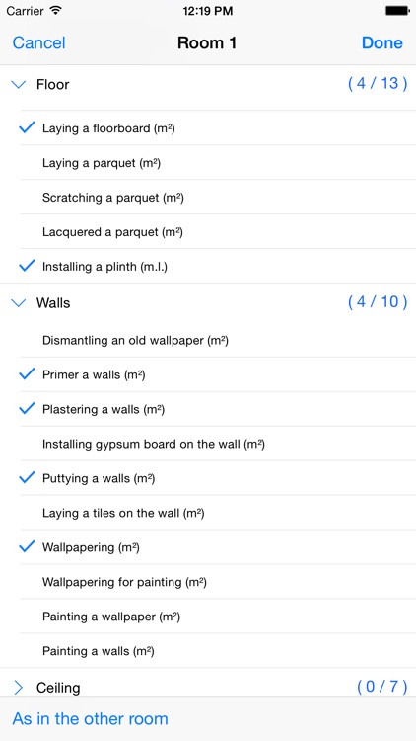The image size is (416, 741).
Task: Tap the Cancel button
Action: pos(38,43)
